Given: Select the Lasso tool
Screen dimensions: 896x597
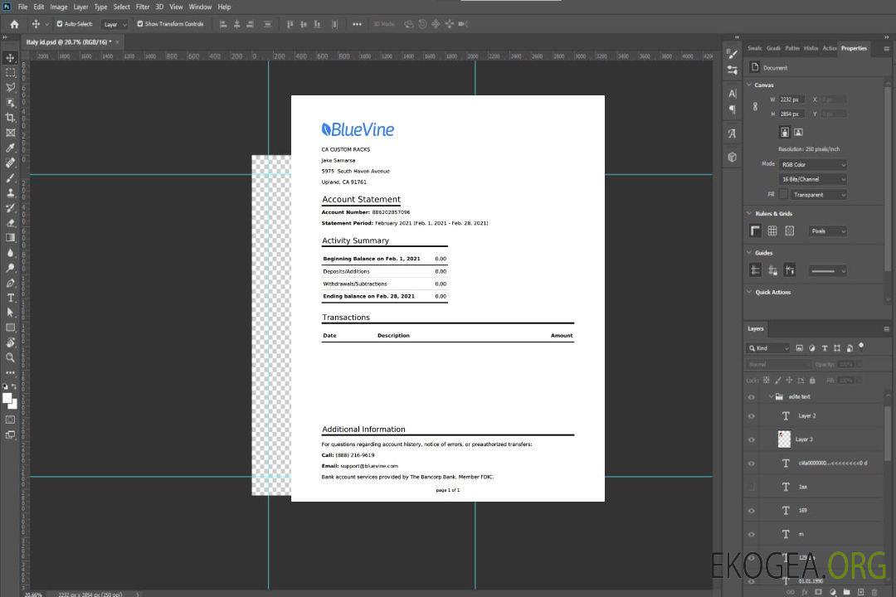Looking at the screenshot, I should (x=10, y=87).
